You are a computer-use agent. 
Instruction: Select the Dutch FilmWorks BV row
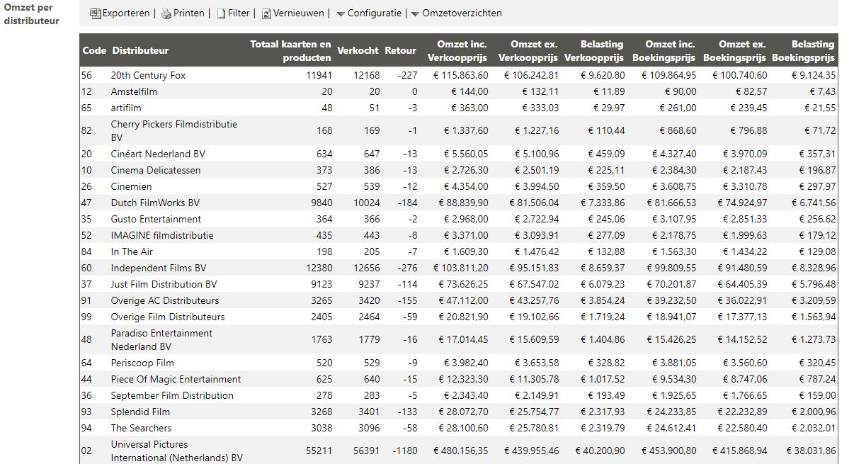tap(459, 203)
